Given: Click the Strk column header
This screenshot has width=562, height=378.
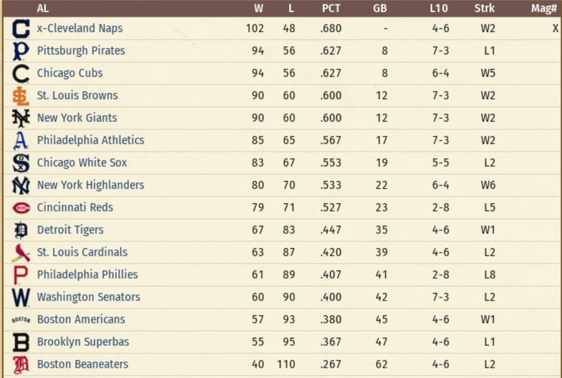Looking at the screenshot, I should click(x=485, y=8).
